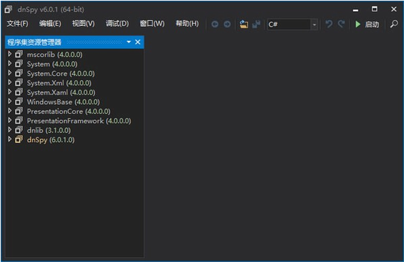Select the dnSpy (6.0.1.0) entry
This screenshot has height=262, width=404.
tap(51, 140)
